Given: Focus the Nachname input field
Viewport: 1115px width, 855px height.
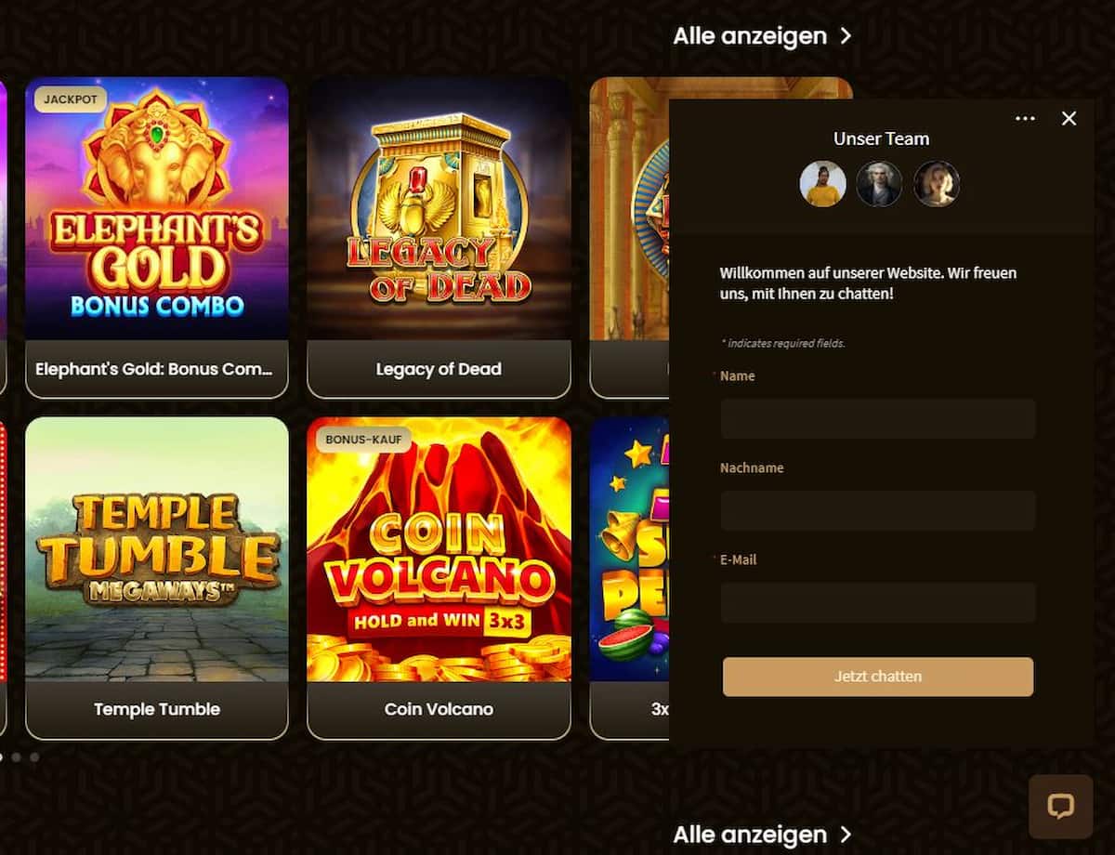Looking at the screenshot, I should [x=878, y=511].
